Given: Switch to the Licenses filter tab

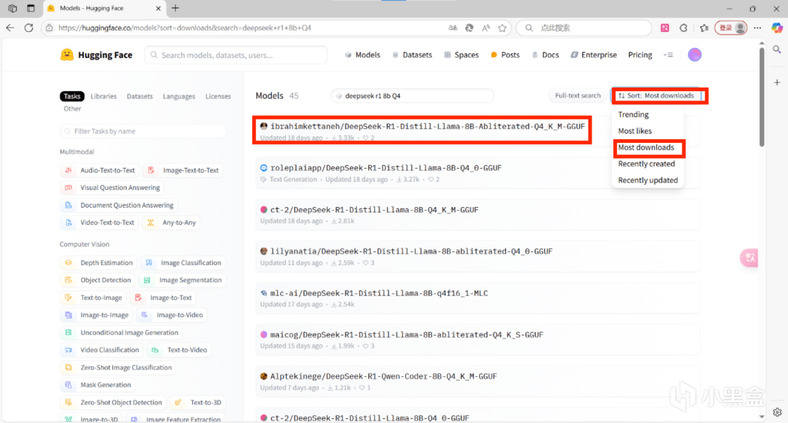Looking at the screenshot, I should [218, 96].
